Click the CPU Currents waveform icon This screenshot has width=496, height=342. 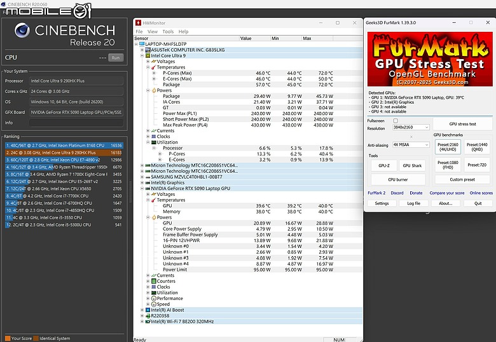(154, 131)
